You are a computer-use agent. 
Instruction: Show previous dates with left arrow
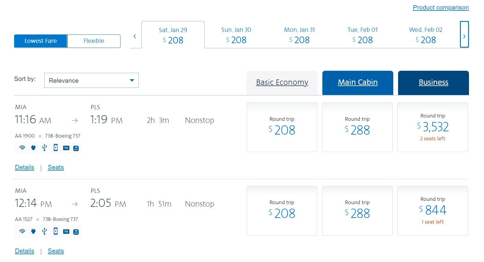(135, 37)
